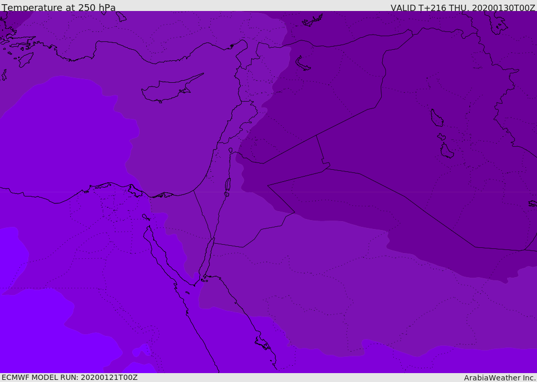
Task: Click the Dead Sea outline
Action: (228, 185)
